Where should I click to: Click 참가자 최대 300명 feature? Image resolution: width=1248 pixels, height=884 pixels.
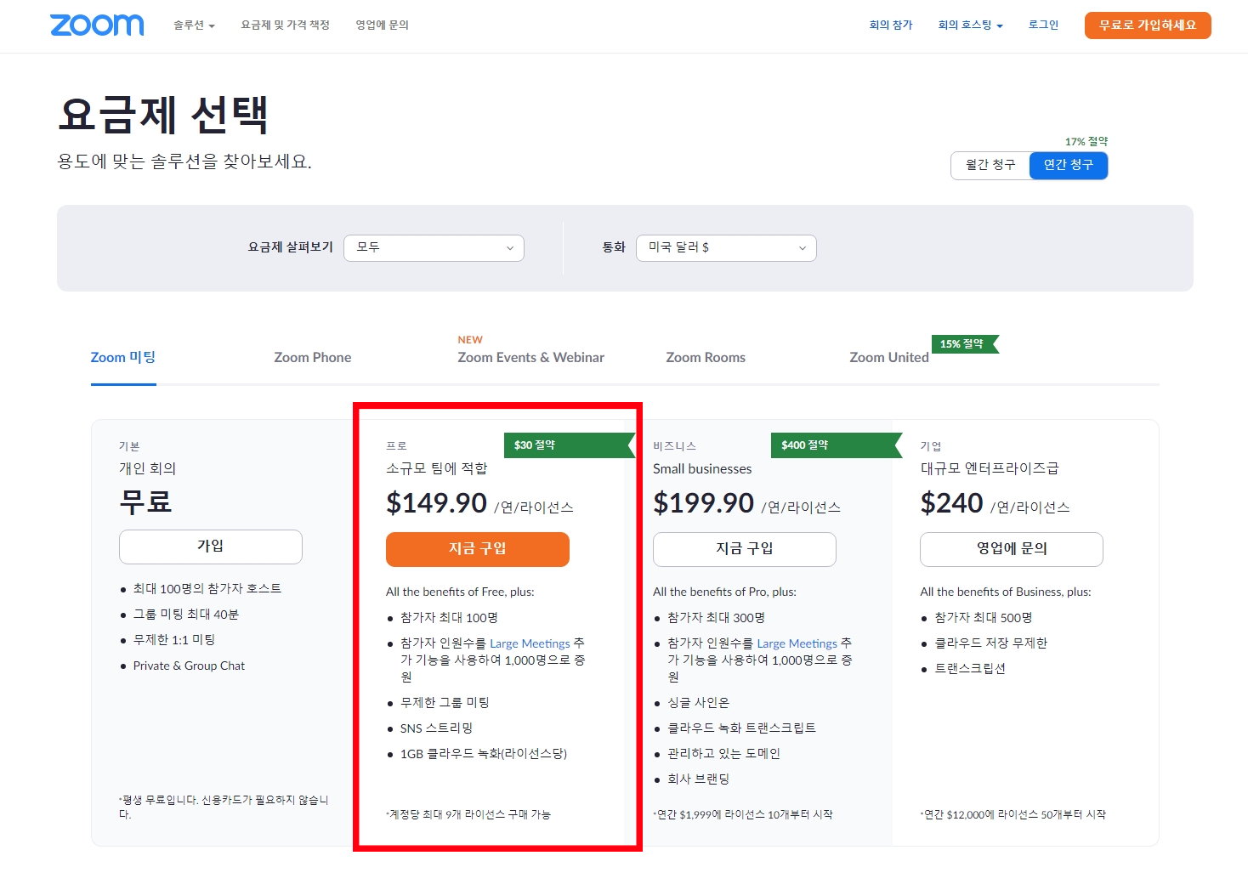tap(717, 618)
